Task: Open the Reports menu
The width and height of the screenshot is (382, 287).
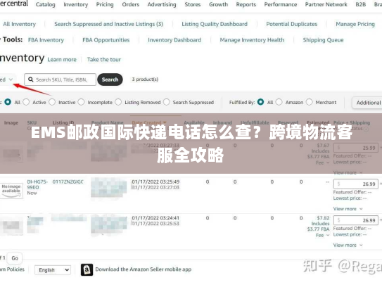Action: click(x=246, y=4)
